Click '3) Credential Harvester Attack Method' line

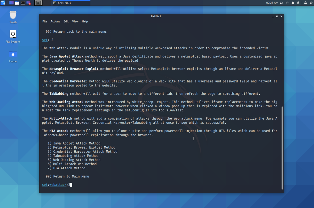tap(82, 152)
